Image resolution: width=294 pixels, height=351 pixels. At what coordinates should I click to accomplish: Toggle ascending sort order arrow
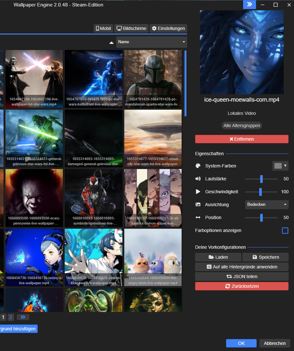(x=111, y=43)
